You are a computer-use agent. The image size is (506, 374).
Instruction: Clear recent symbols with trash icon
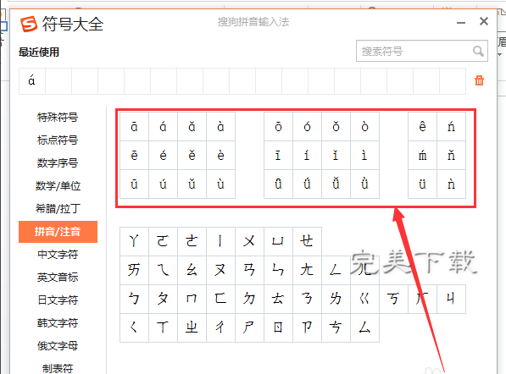point(479,80)
